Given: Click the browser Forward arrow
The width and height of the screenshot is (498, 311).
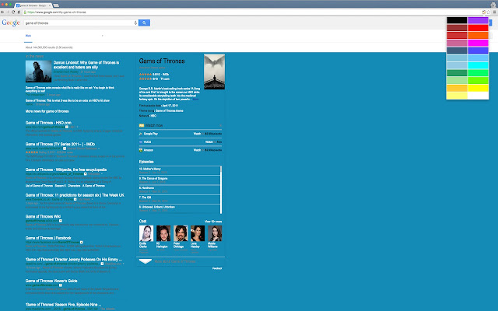Looking at the screenshot, I should 8,12.
